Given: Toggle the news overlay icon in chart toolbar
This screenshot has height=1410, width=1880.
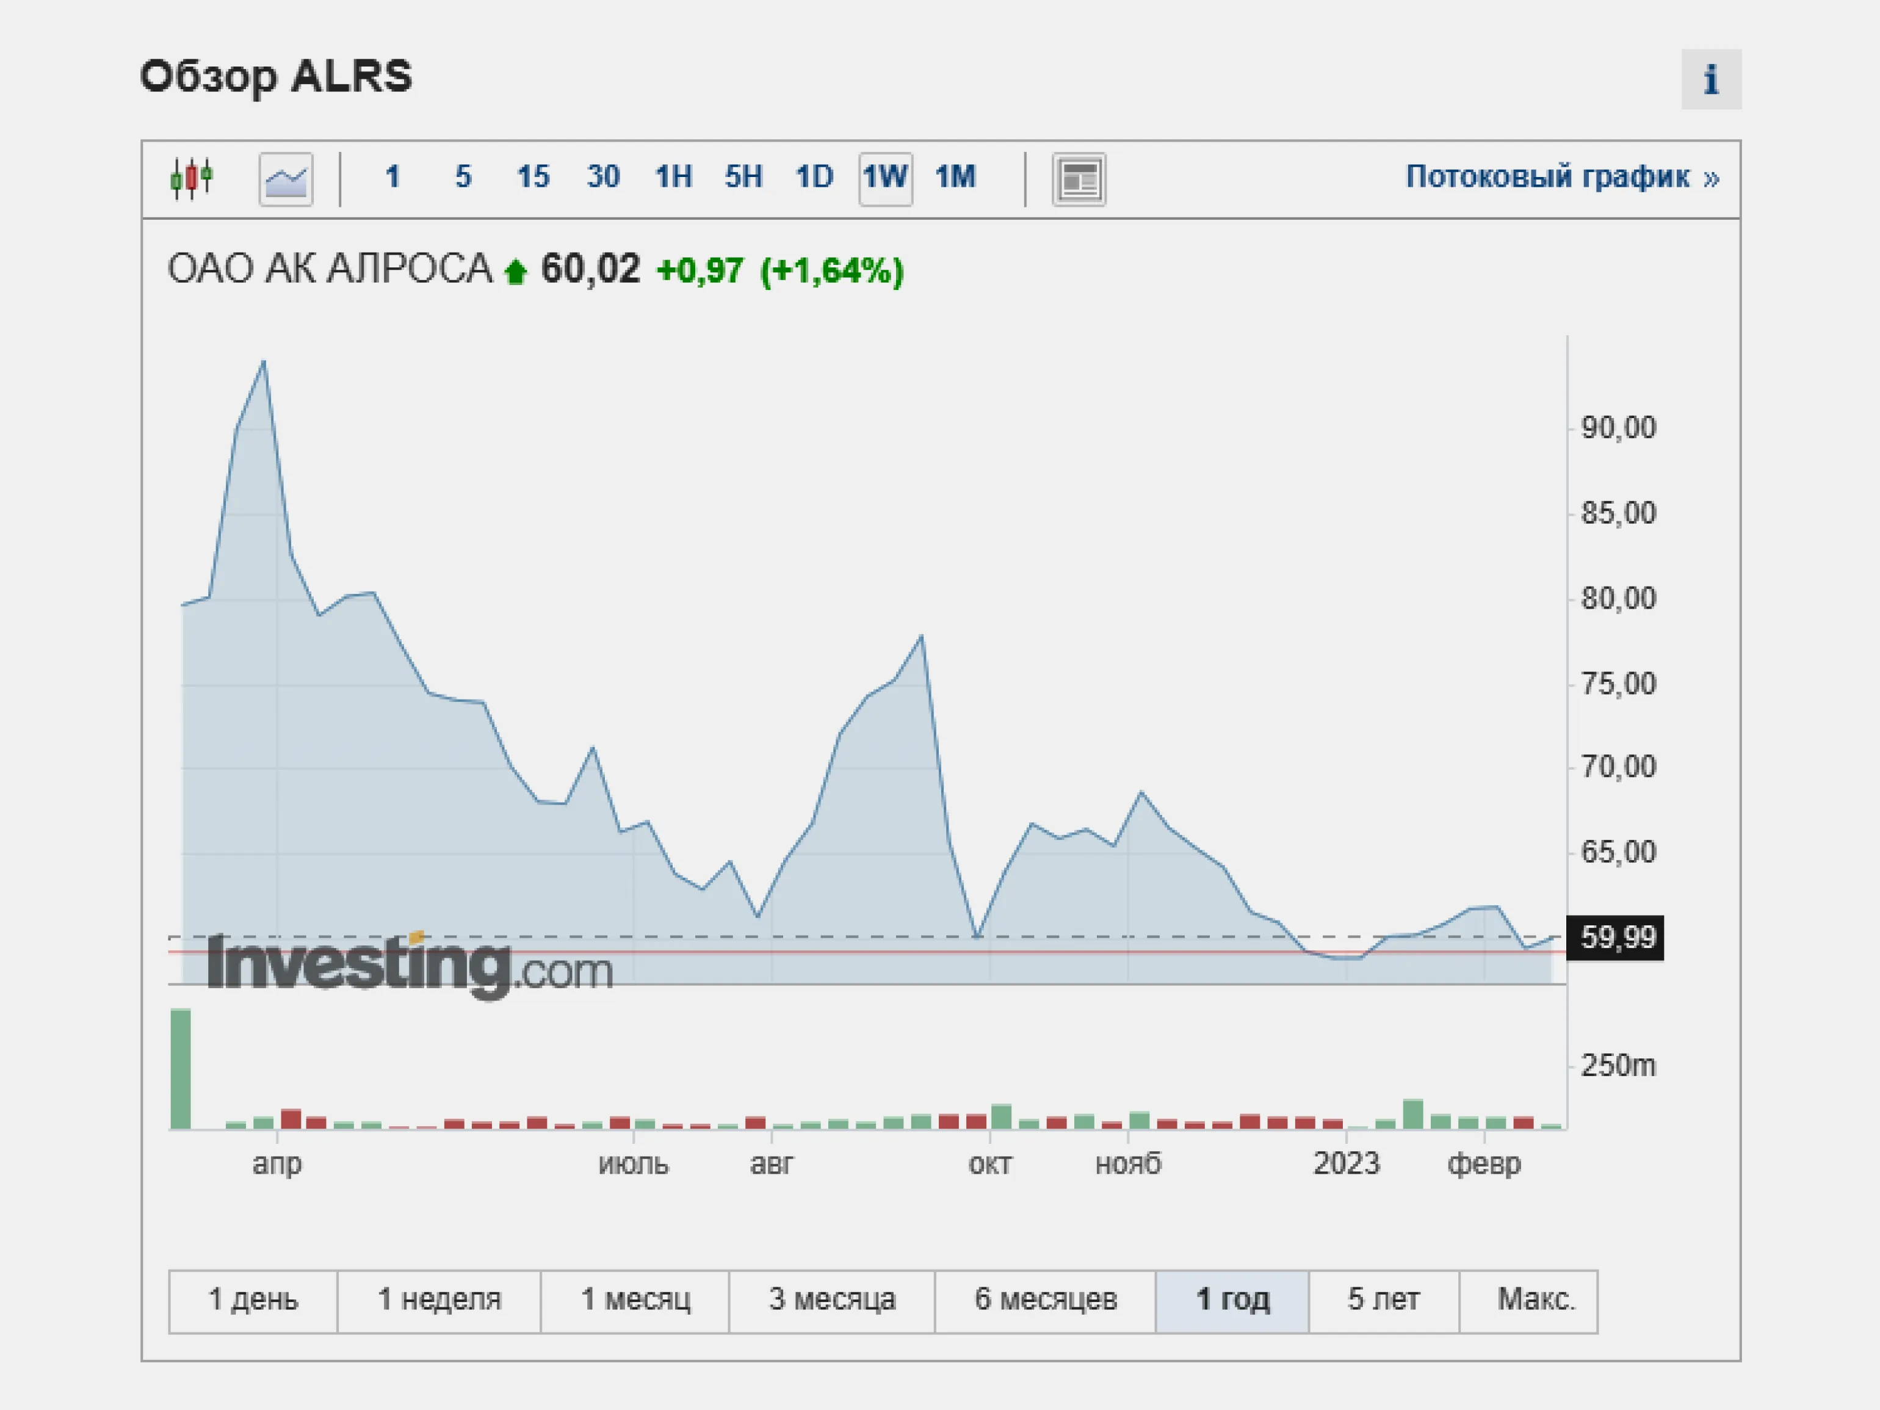Looking at the screenshot, I should (1079, 179).
